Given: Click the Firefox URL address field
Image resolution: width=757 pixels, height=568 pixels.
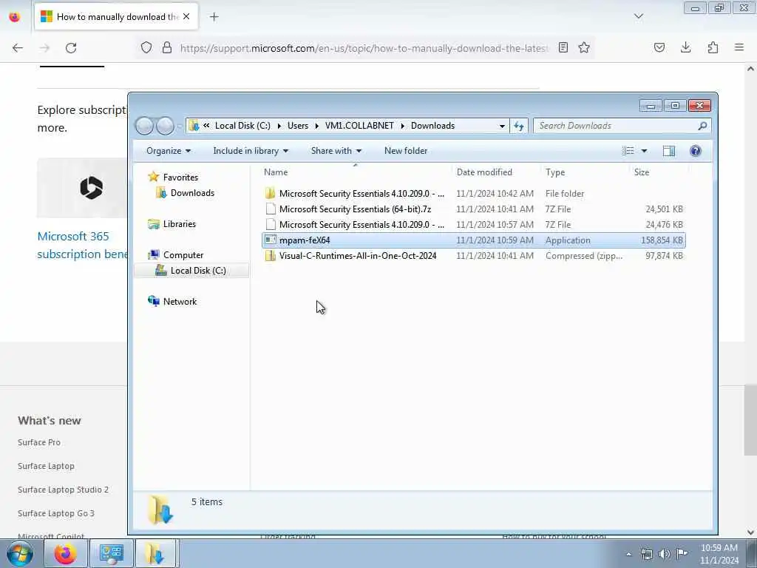Looking at the screenshot, I should pyautogui.click(x=364, y=48).
